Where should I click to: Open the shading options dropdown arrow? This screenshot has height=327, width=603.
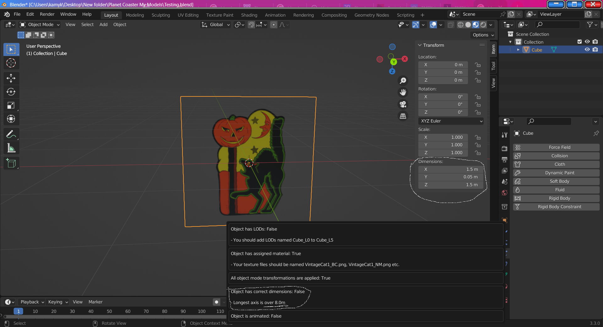click(x=491, y=25)
